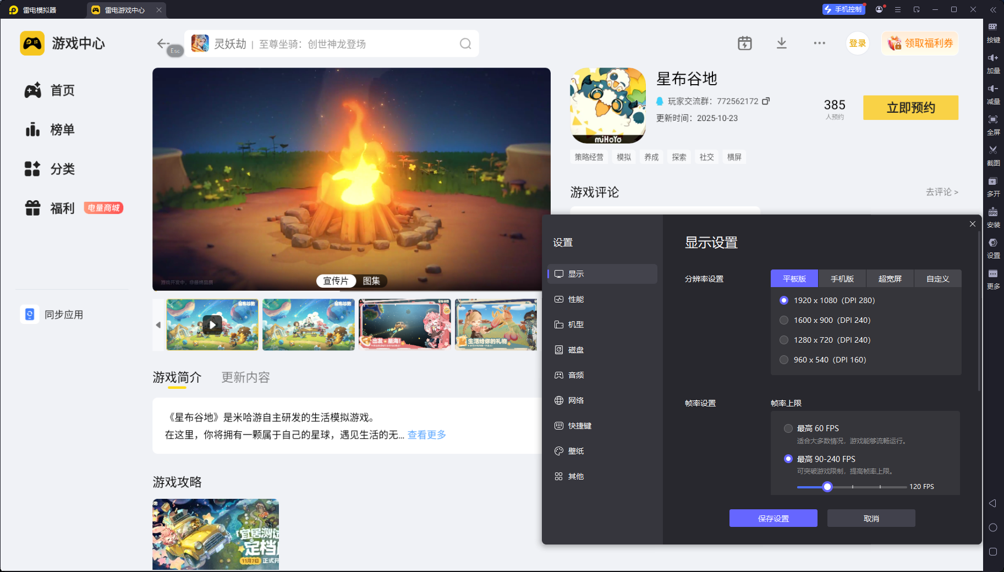Go back using the Esc arrow
Screen dimensions: 1004x572
[163, 43]
